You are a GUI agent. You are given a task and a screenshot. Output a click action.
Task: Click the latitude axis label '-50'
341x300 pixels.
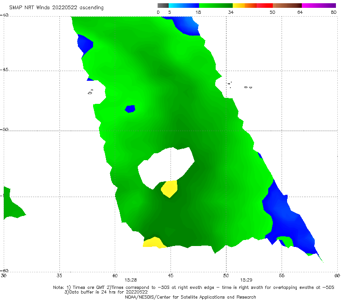[x=4, y=129]
